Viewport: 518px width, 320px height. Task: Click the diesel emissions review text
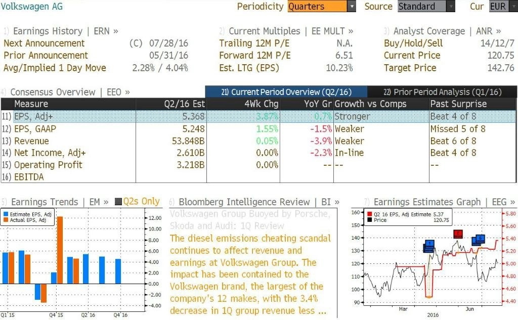tap(250, 275)
